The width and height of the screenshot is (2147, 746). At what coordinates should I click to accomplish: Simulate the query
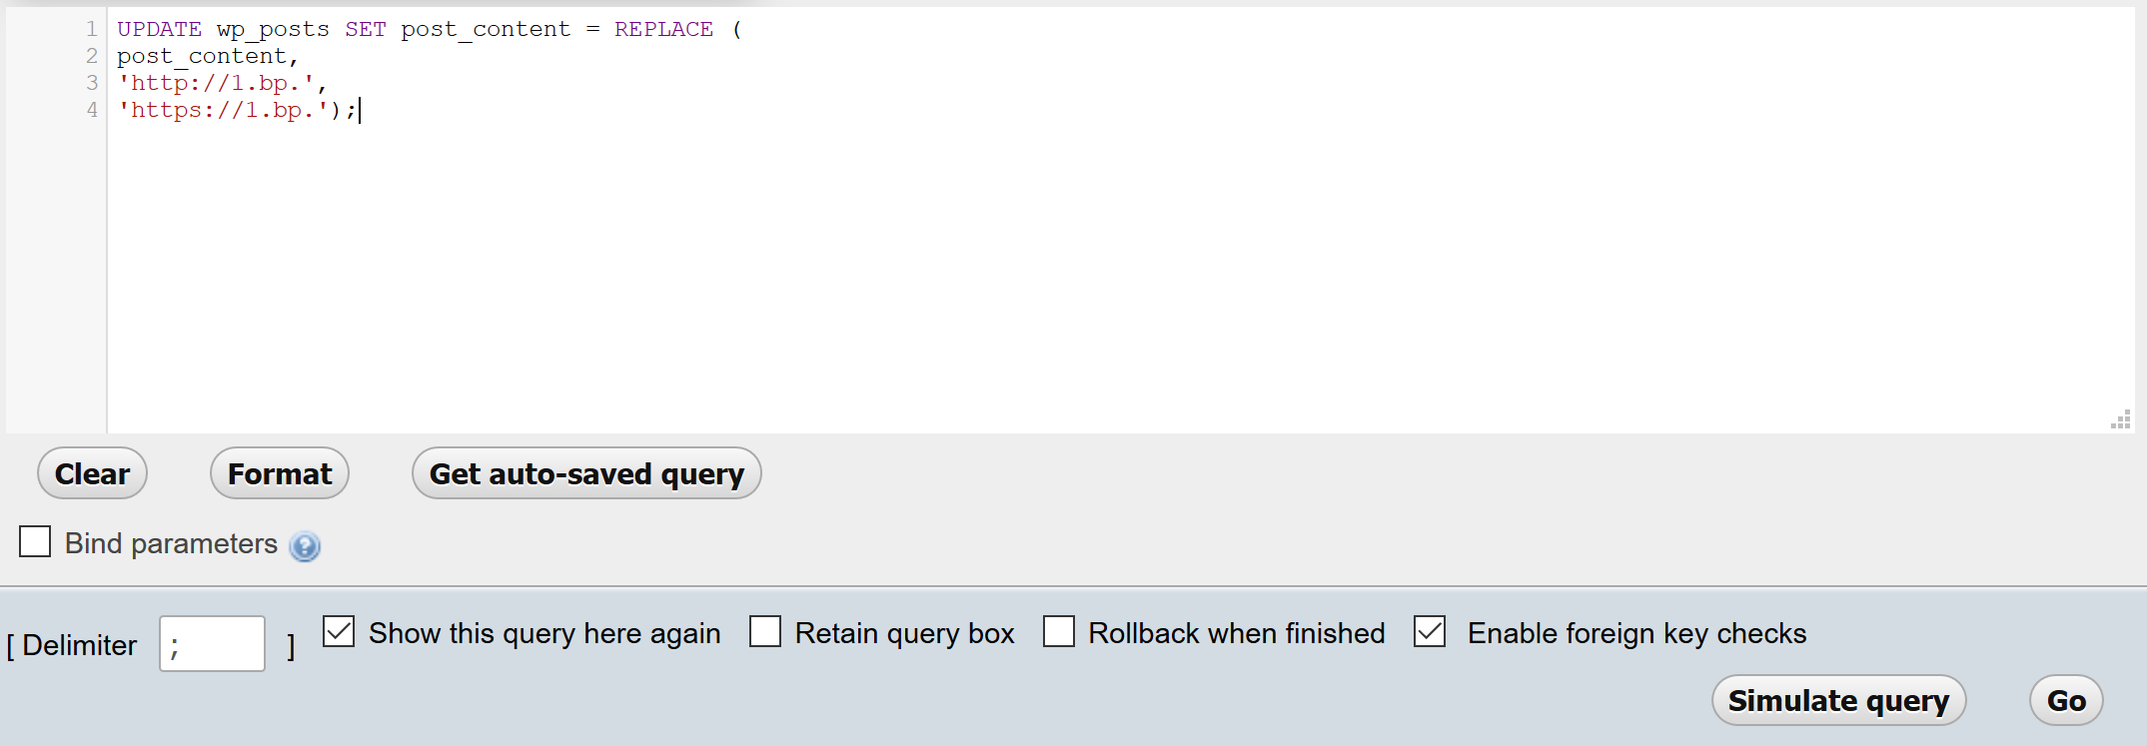pos(1838,700)
